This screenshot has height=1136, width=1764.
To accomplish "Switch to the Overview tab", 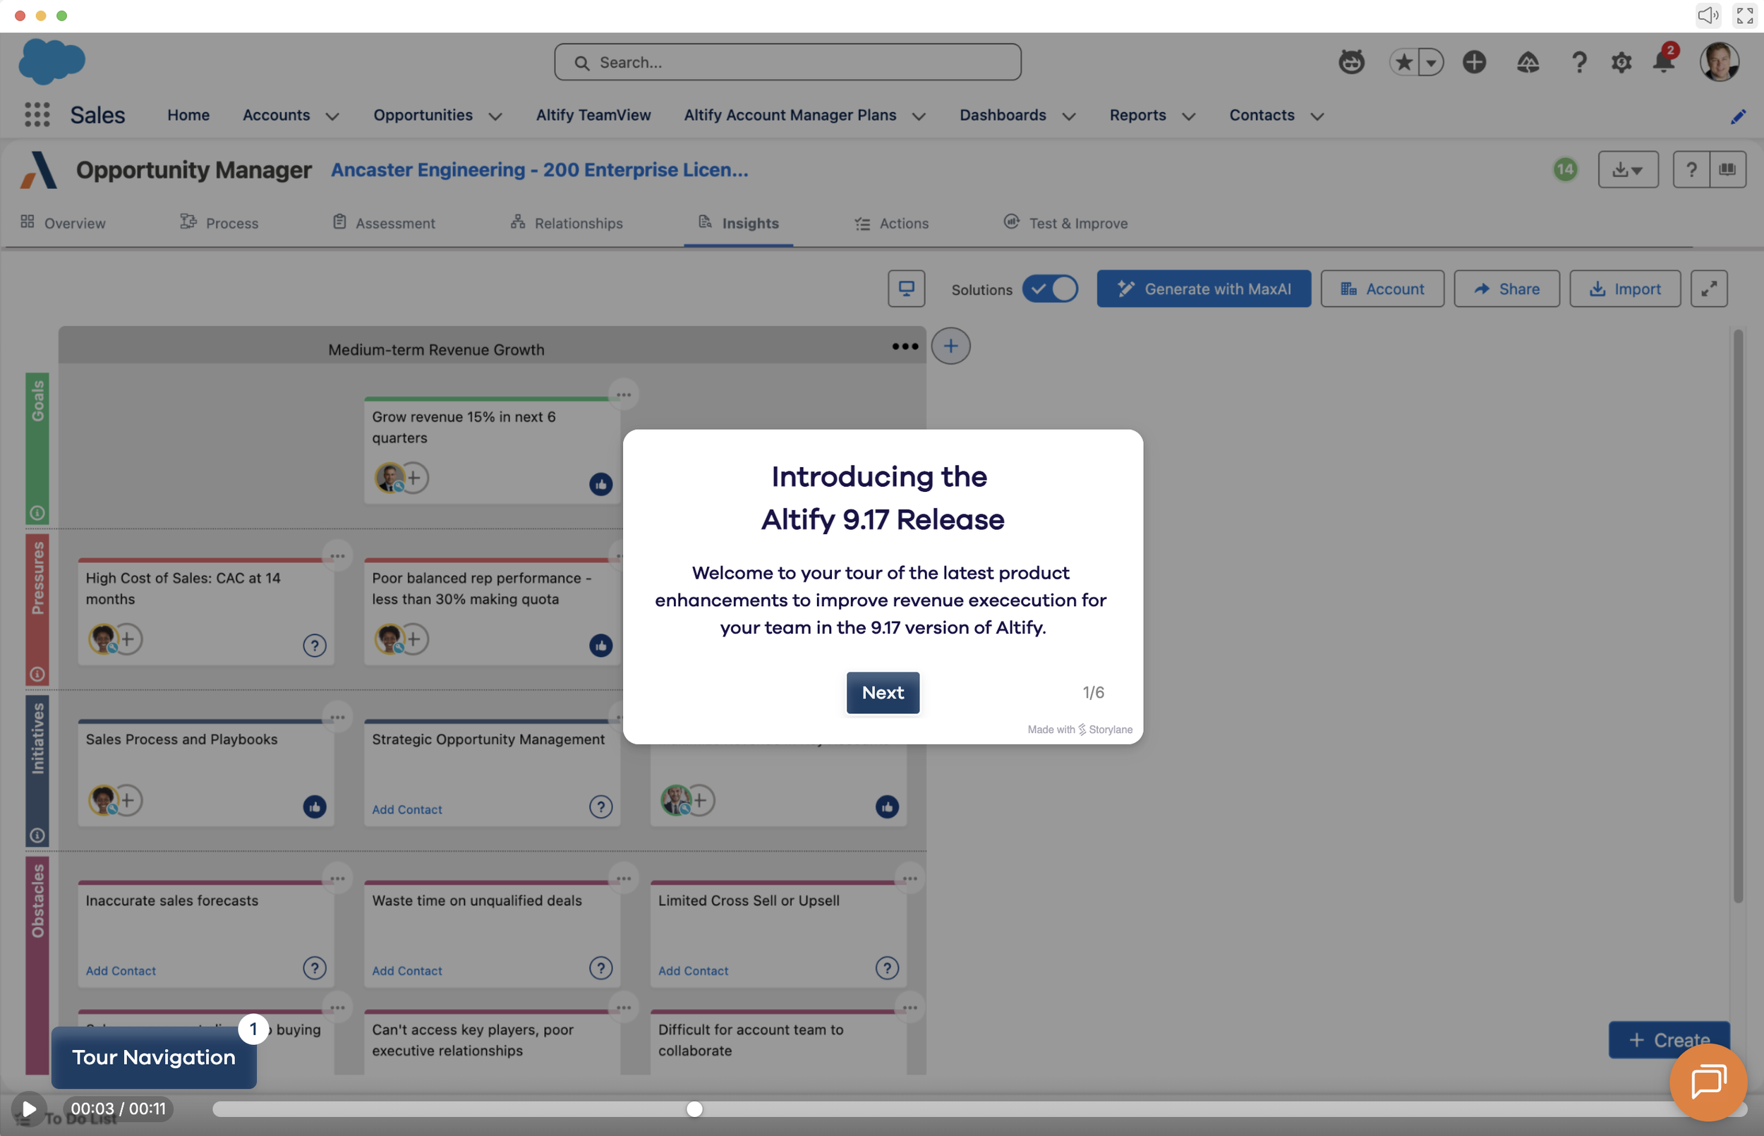I will click(63, 223).
